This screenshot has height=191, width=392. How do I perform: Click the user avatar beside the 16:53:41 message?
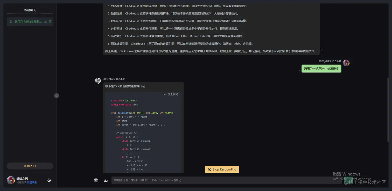346,63
